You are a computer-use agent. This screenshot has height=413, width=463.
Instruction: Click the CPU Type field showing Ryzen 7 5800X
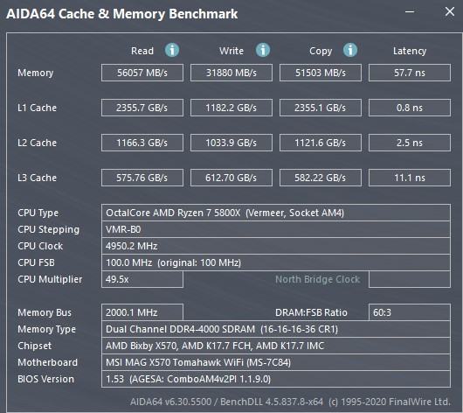pos(276,213)
